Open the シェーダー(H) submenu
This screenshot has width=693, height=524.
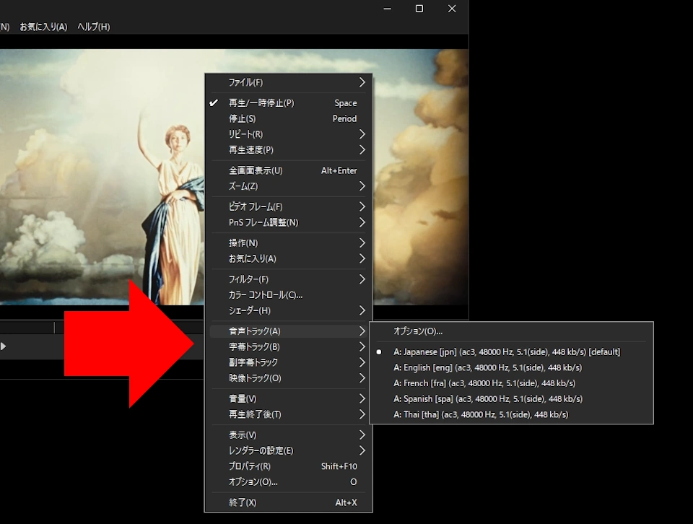[x=289, y=310]
